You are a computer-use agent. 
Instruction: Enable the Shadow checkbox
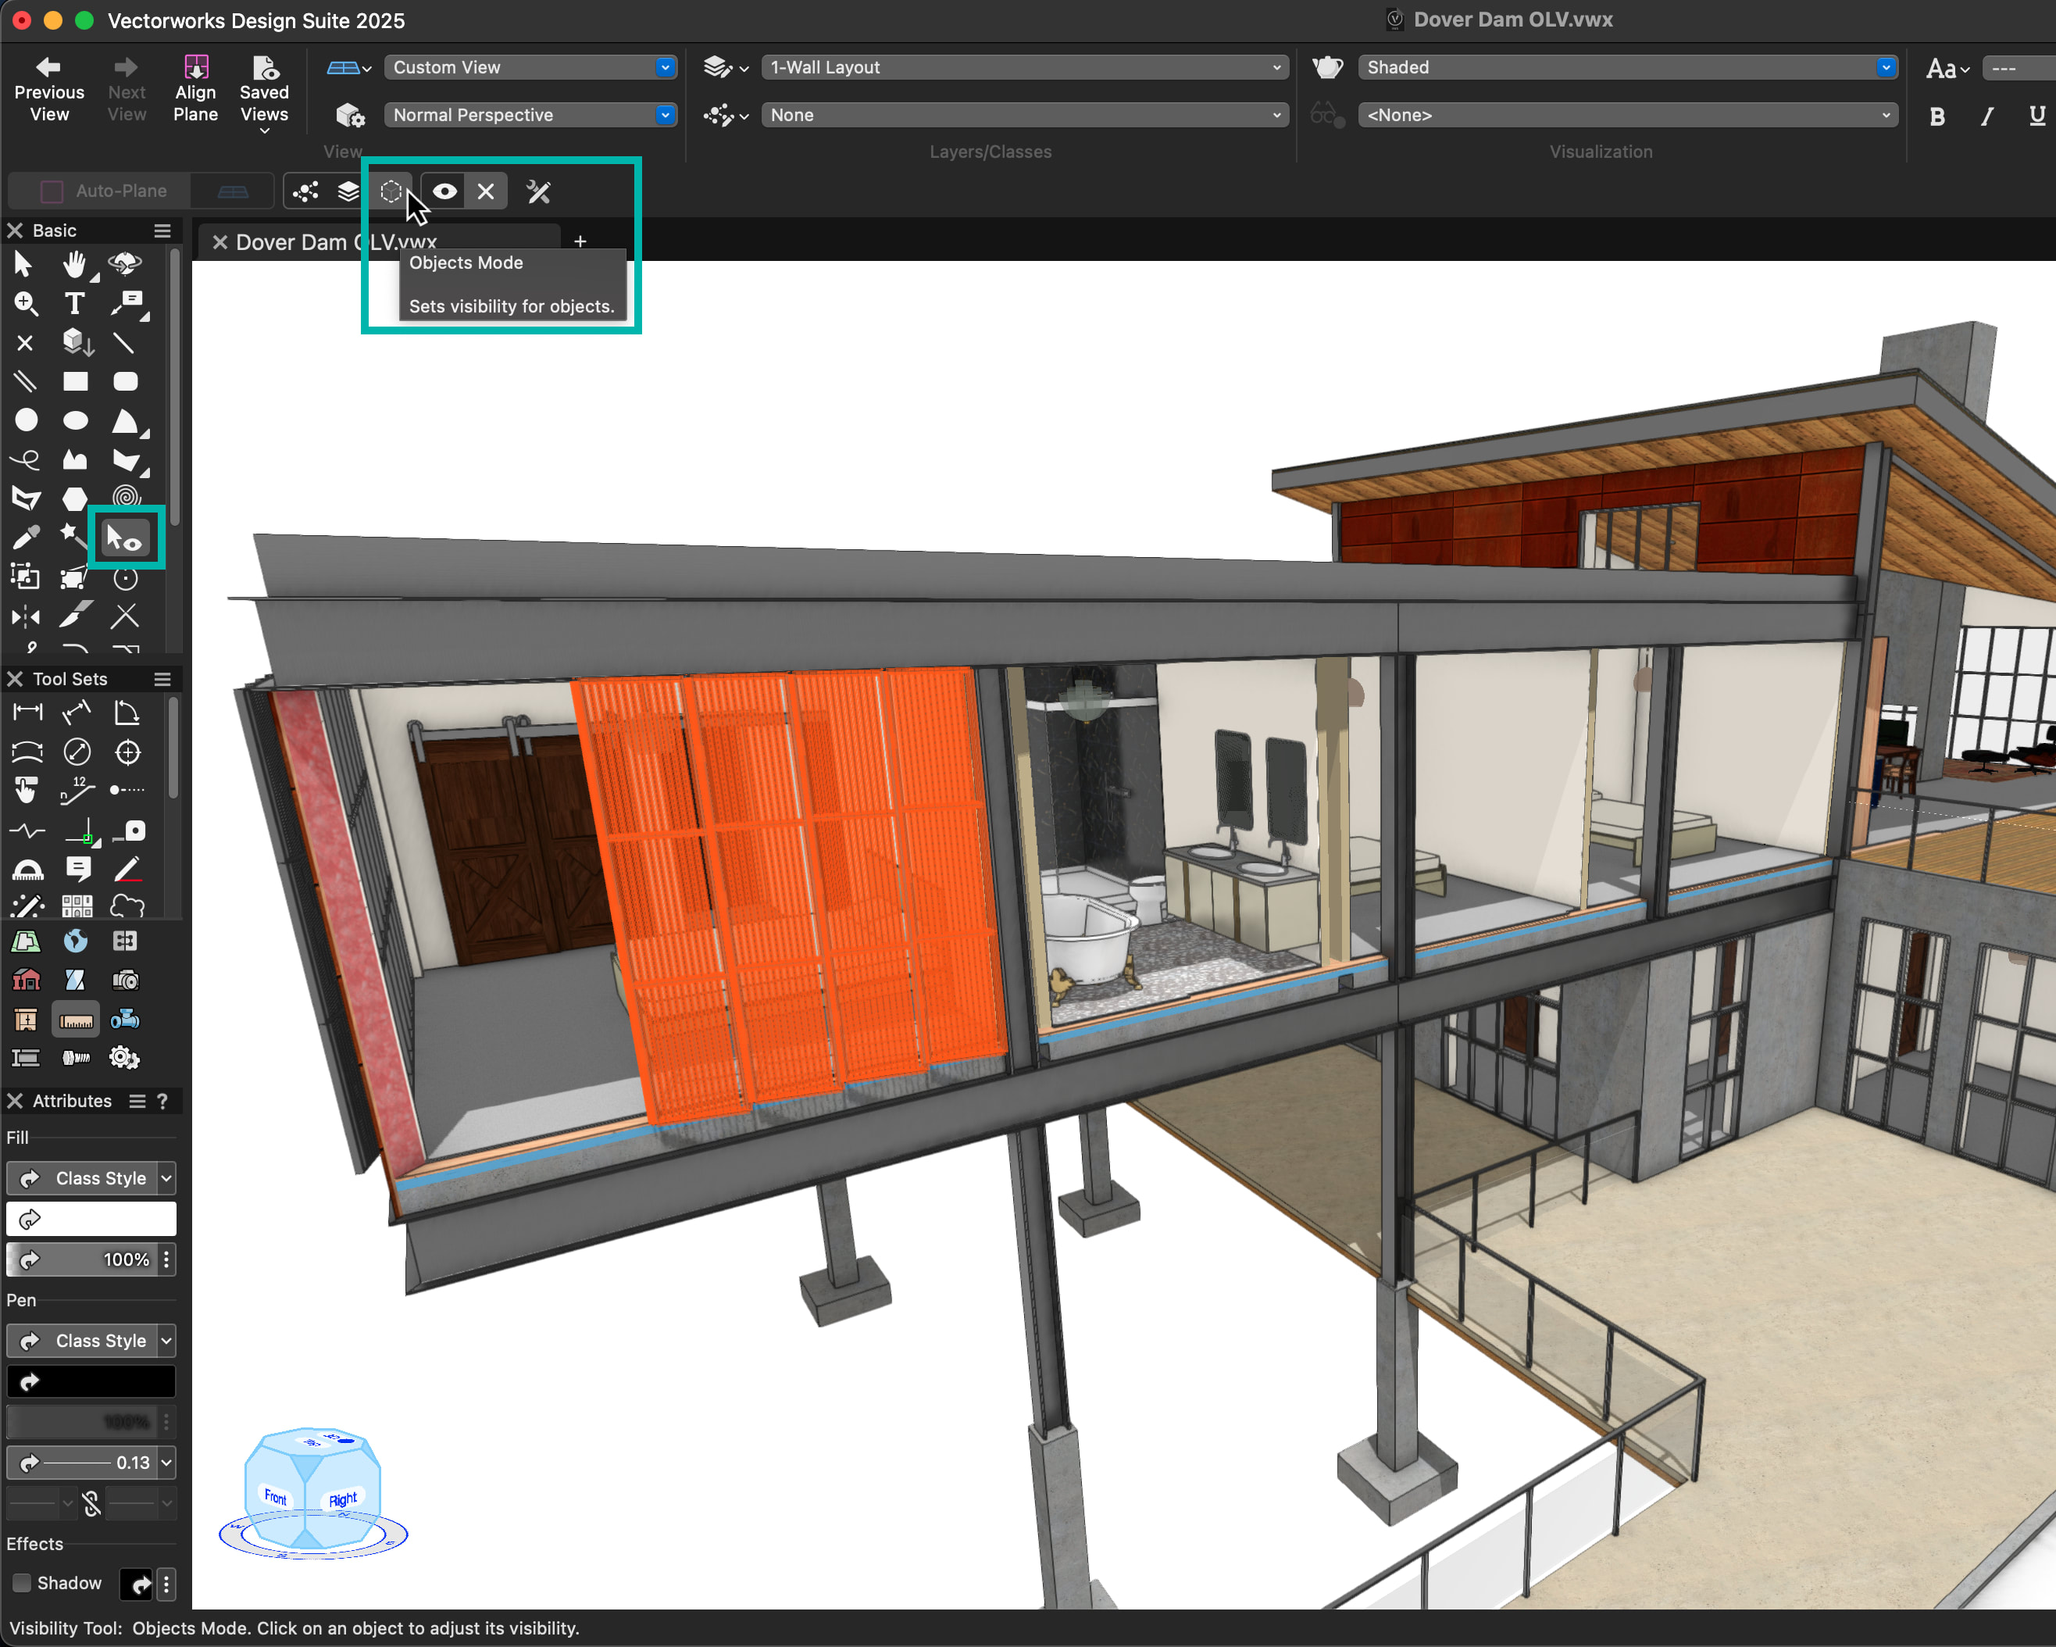[21, 1583]
